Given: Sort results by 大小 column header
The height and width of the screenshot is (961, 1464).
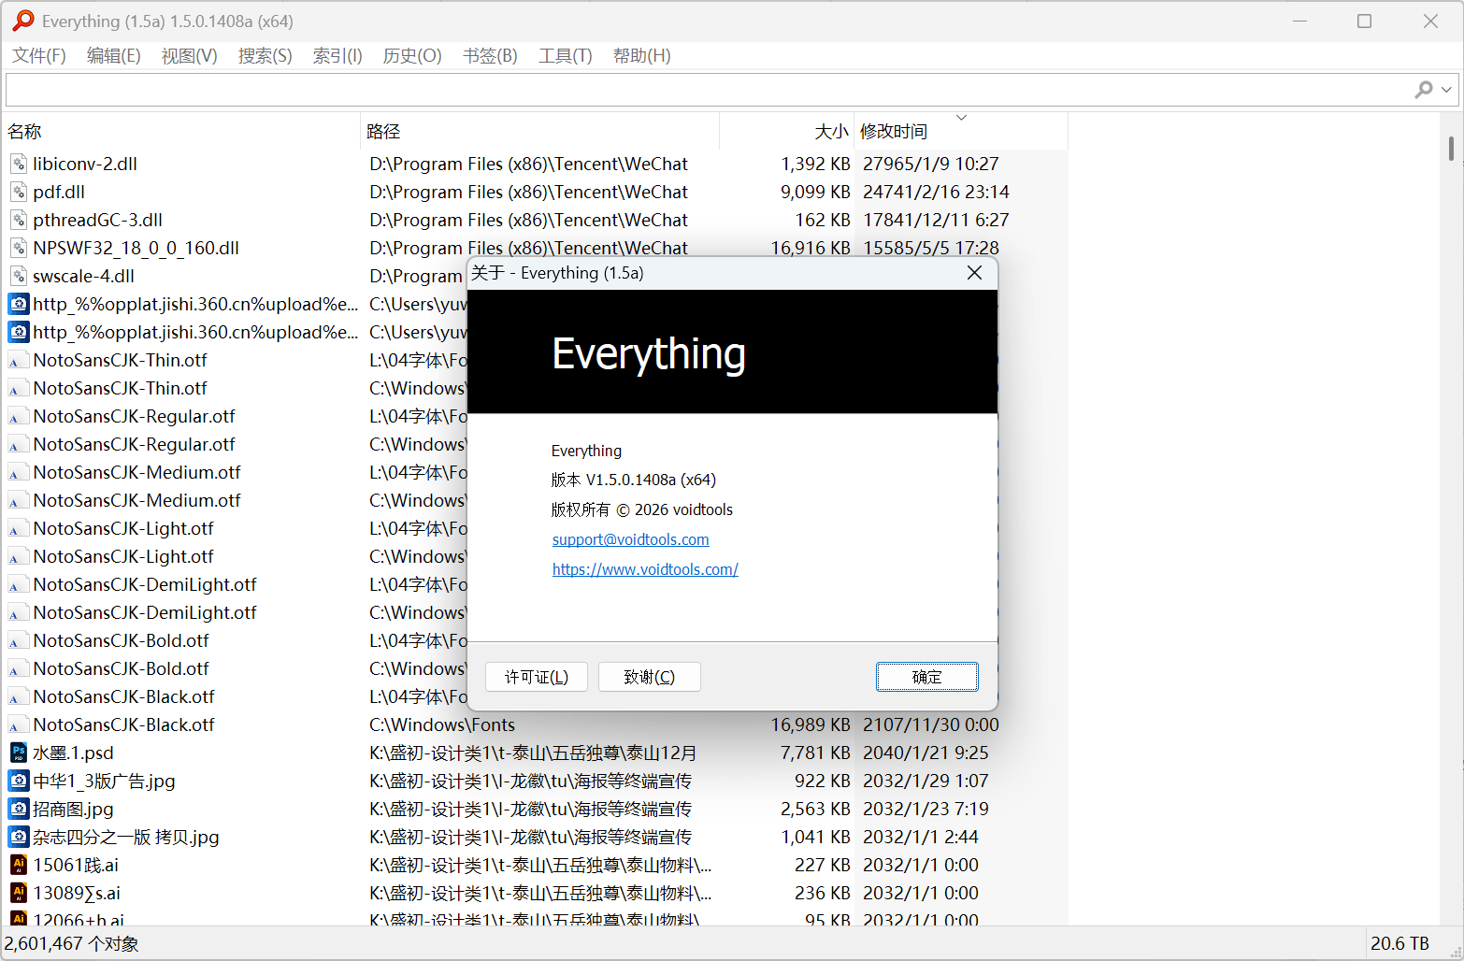Looking at the screenshot, I should (x=787, y=132).
